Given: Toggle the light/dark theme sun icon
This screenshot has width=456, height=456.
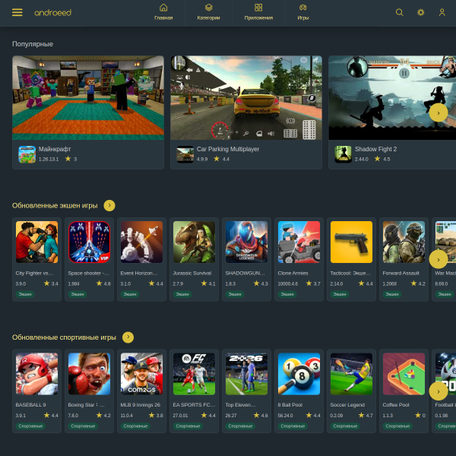Looking at the screenshot, I should point(421,12).
